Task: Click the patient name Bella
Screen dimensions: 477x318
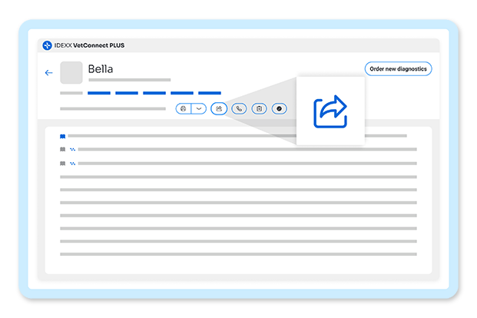Action: pos(101,69)
